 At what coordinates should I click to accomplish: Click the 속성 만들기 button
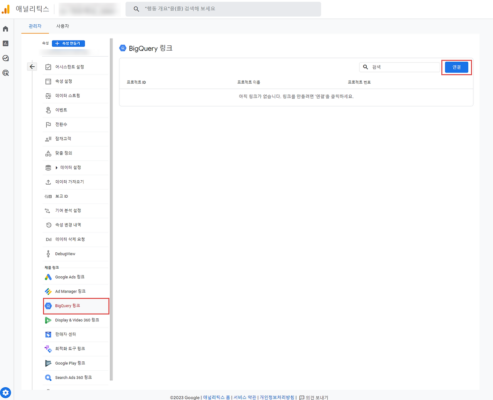(x=69, y=44)
